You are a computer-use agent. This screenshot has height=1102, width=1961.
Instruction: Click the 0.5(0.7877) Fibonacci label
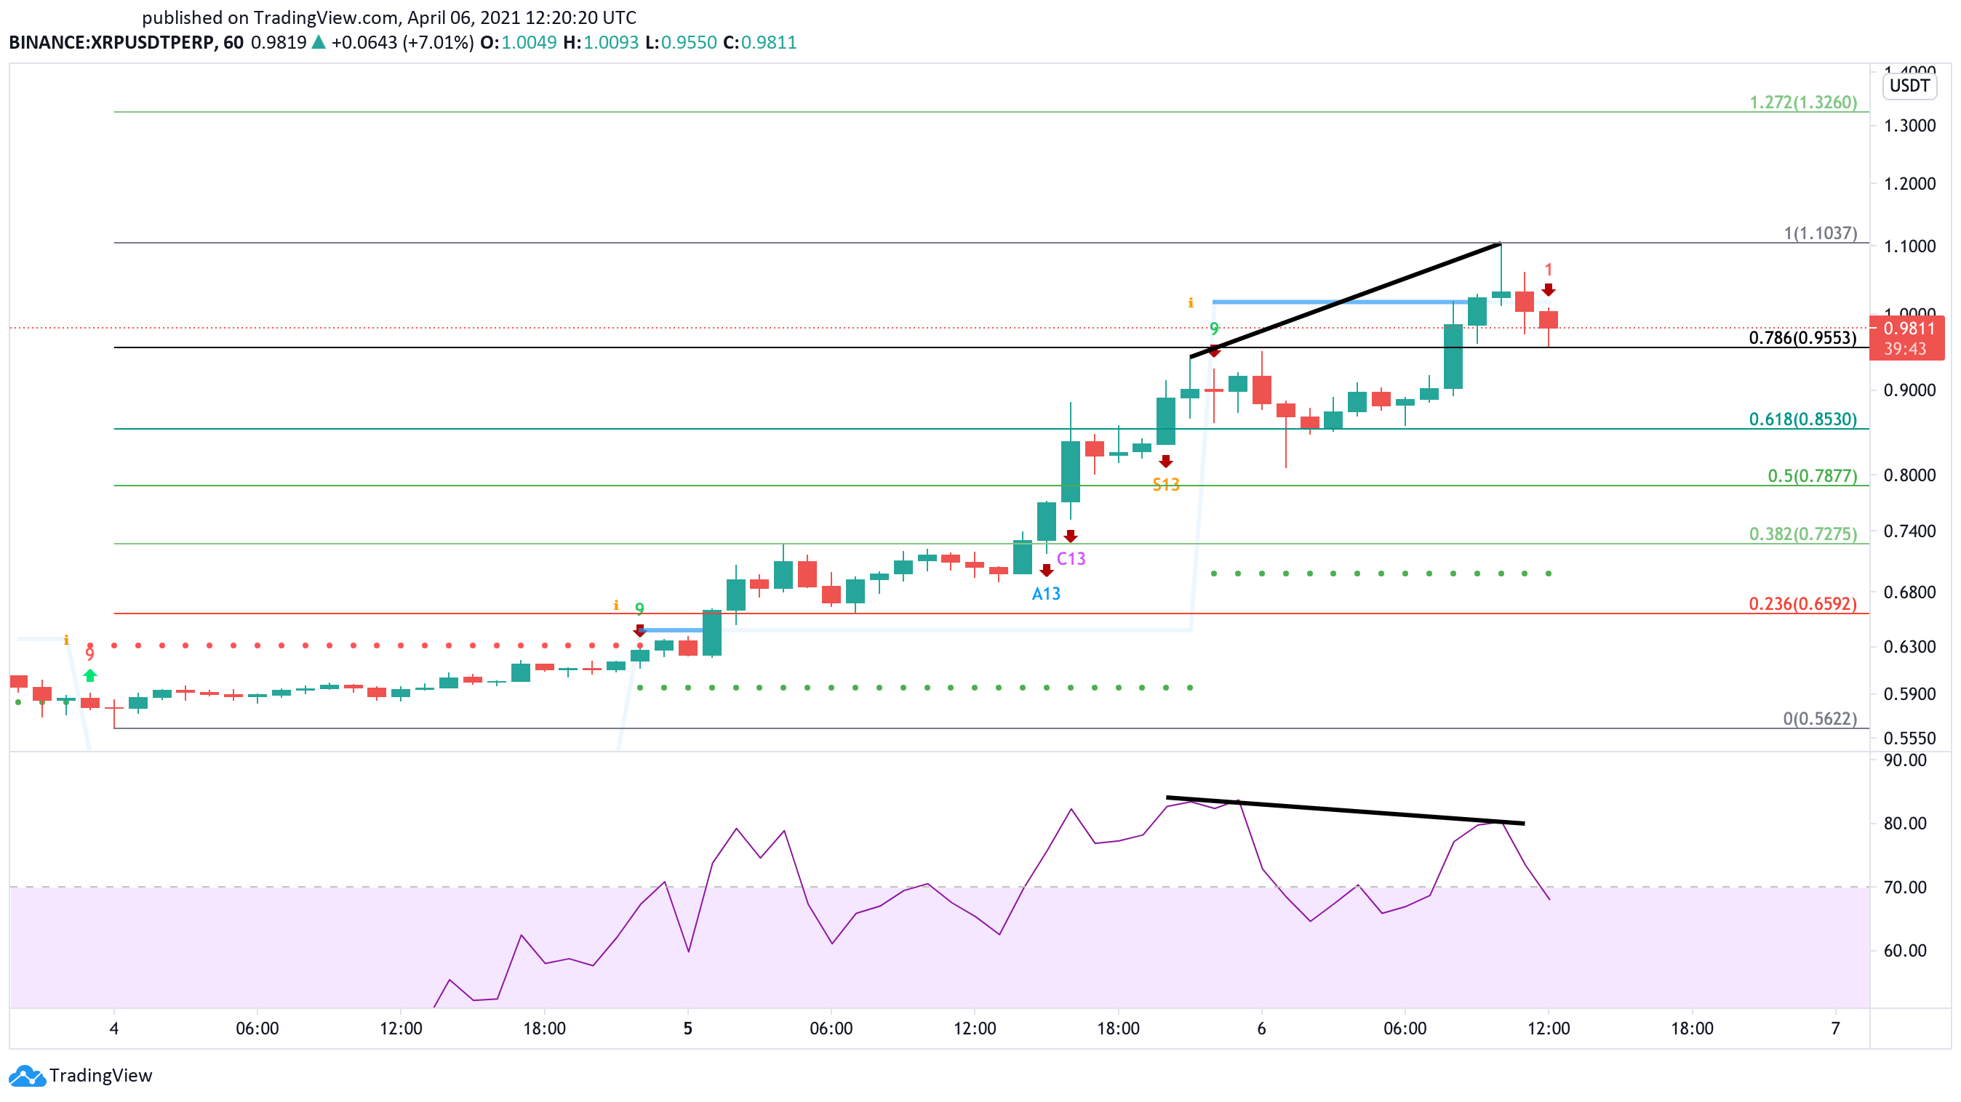1812,476
